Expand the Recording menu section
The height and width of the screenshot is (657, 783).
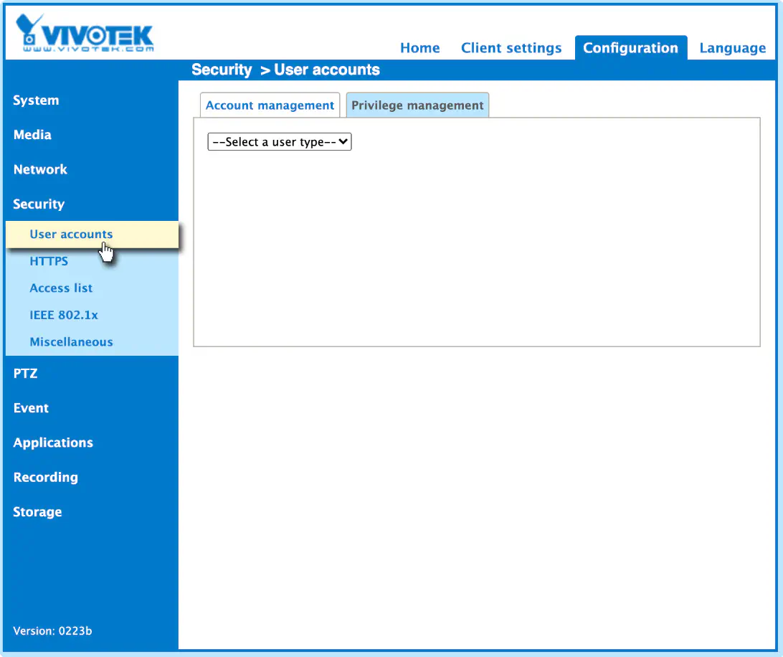tap(45, 478)
